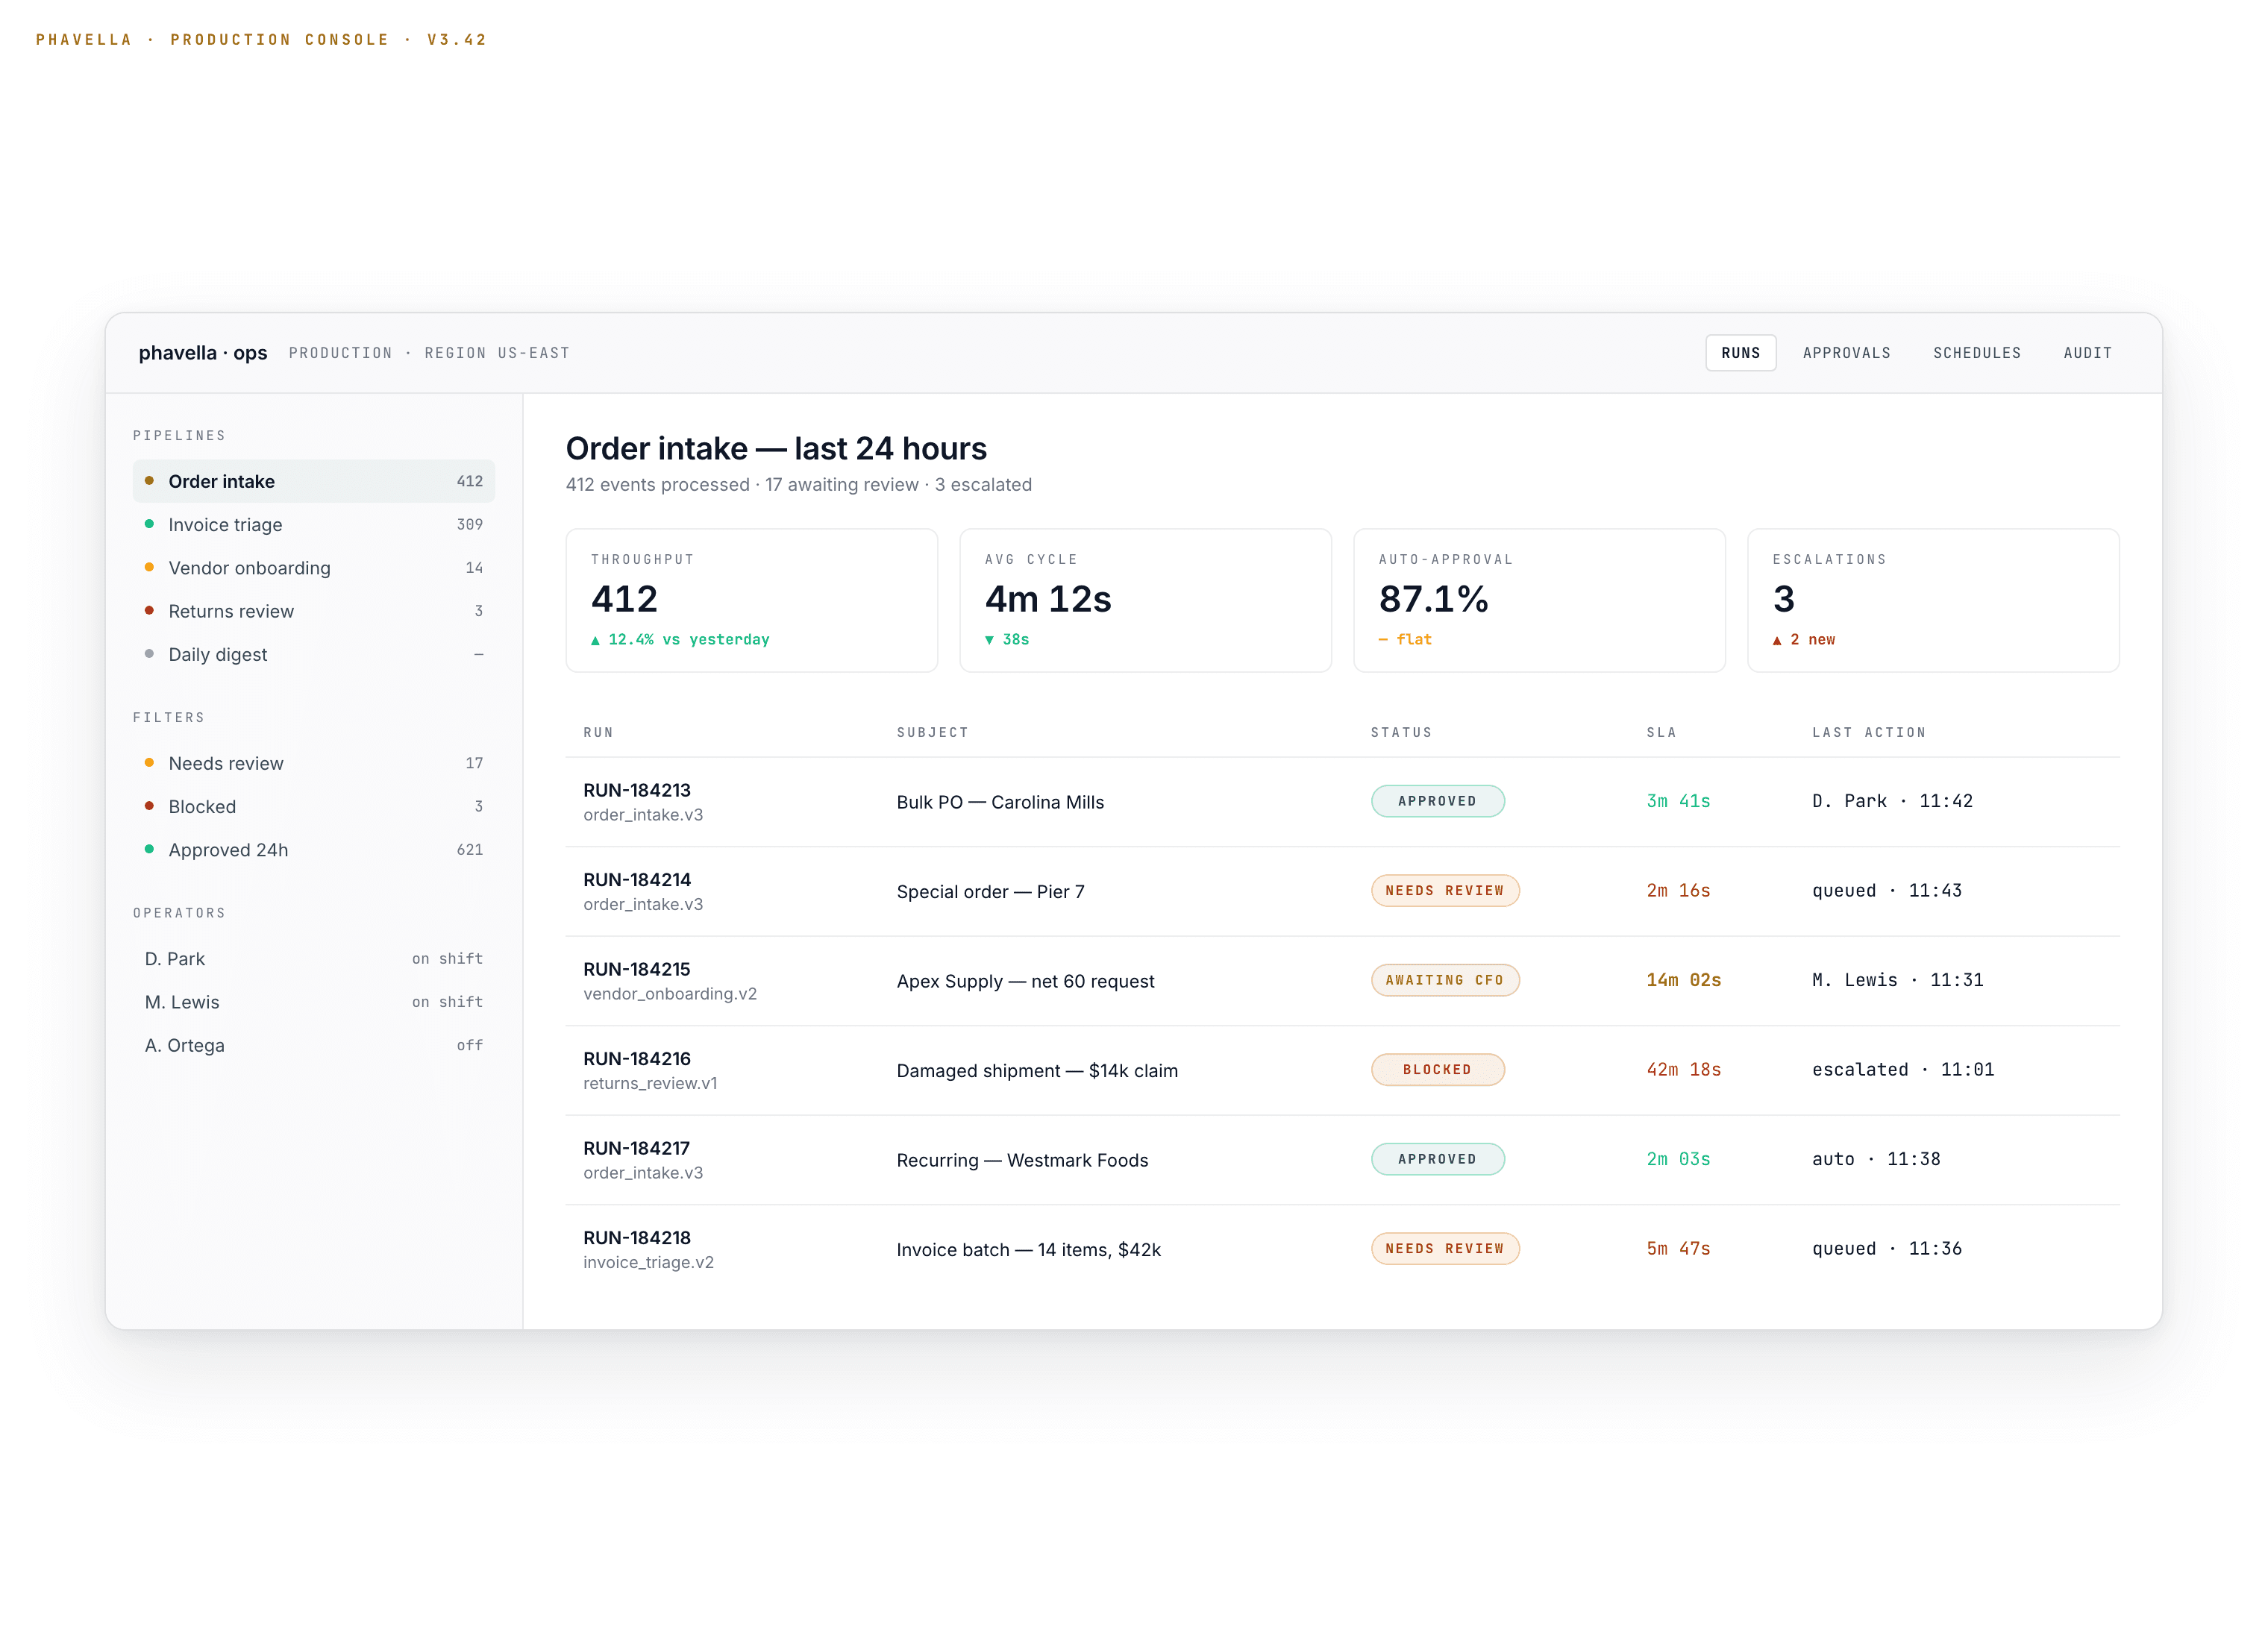Viewport: 2268px width, 1641px height.
Task: Click the SLA value 42m 18s
Action: pos(1683,1069)
